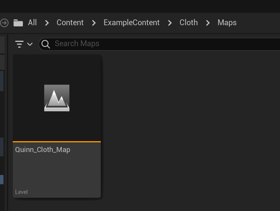The image size is (280, 211).
Task: Go to All in the breadcrumb
Action: pyautogui.click(x=32, y=22)
